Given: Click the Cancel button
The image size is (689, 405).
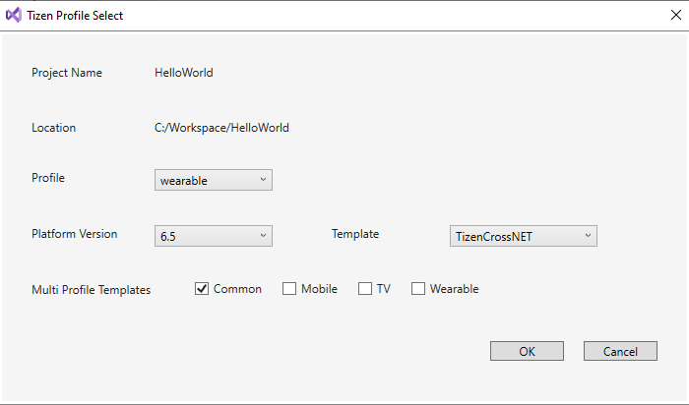Looking at the screenshot, I should coord(619,352).
